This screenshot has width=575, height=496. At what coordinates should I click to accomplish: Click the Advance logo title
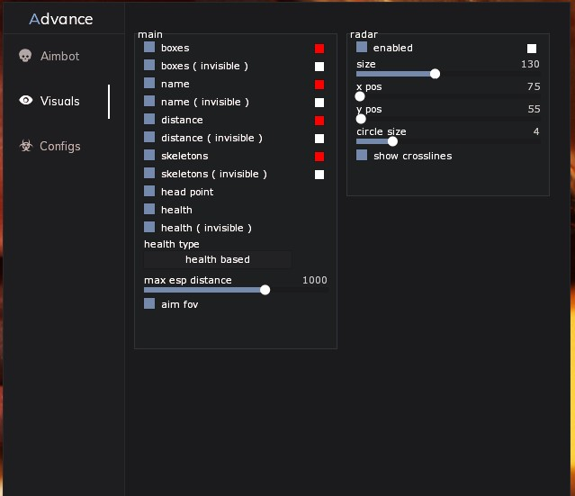[61, 19]
